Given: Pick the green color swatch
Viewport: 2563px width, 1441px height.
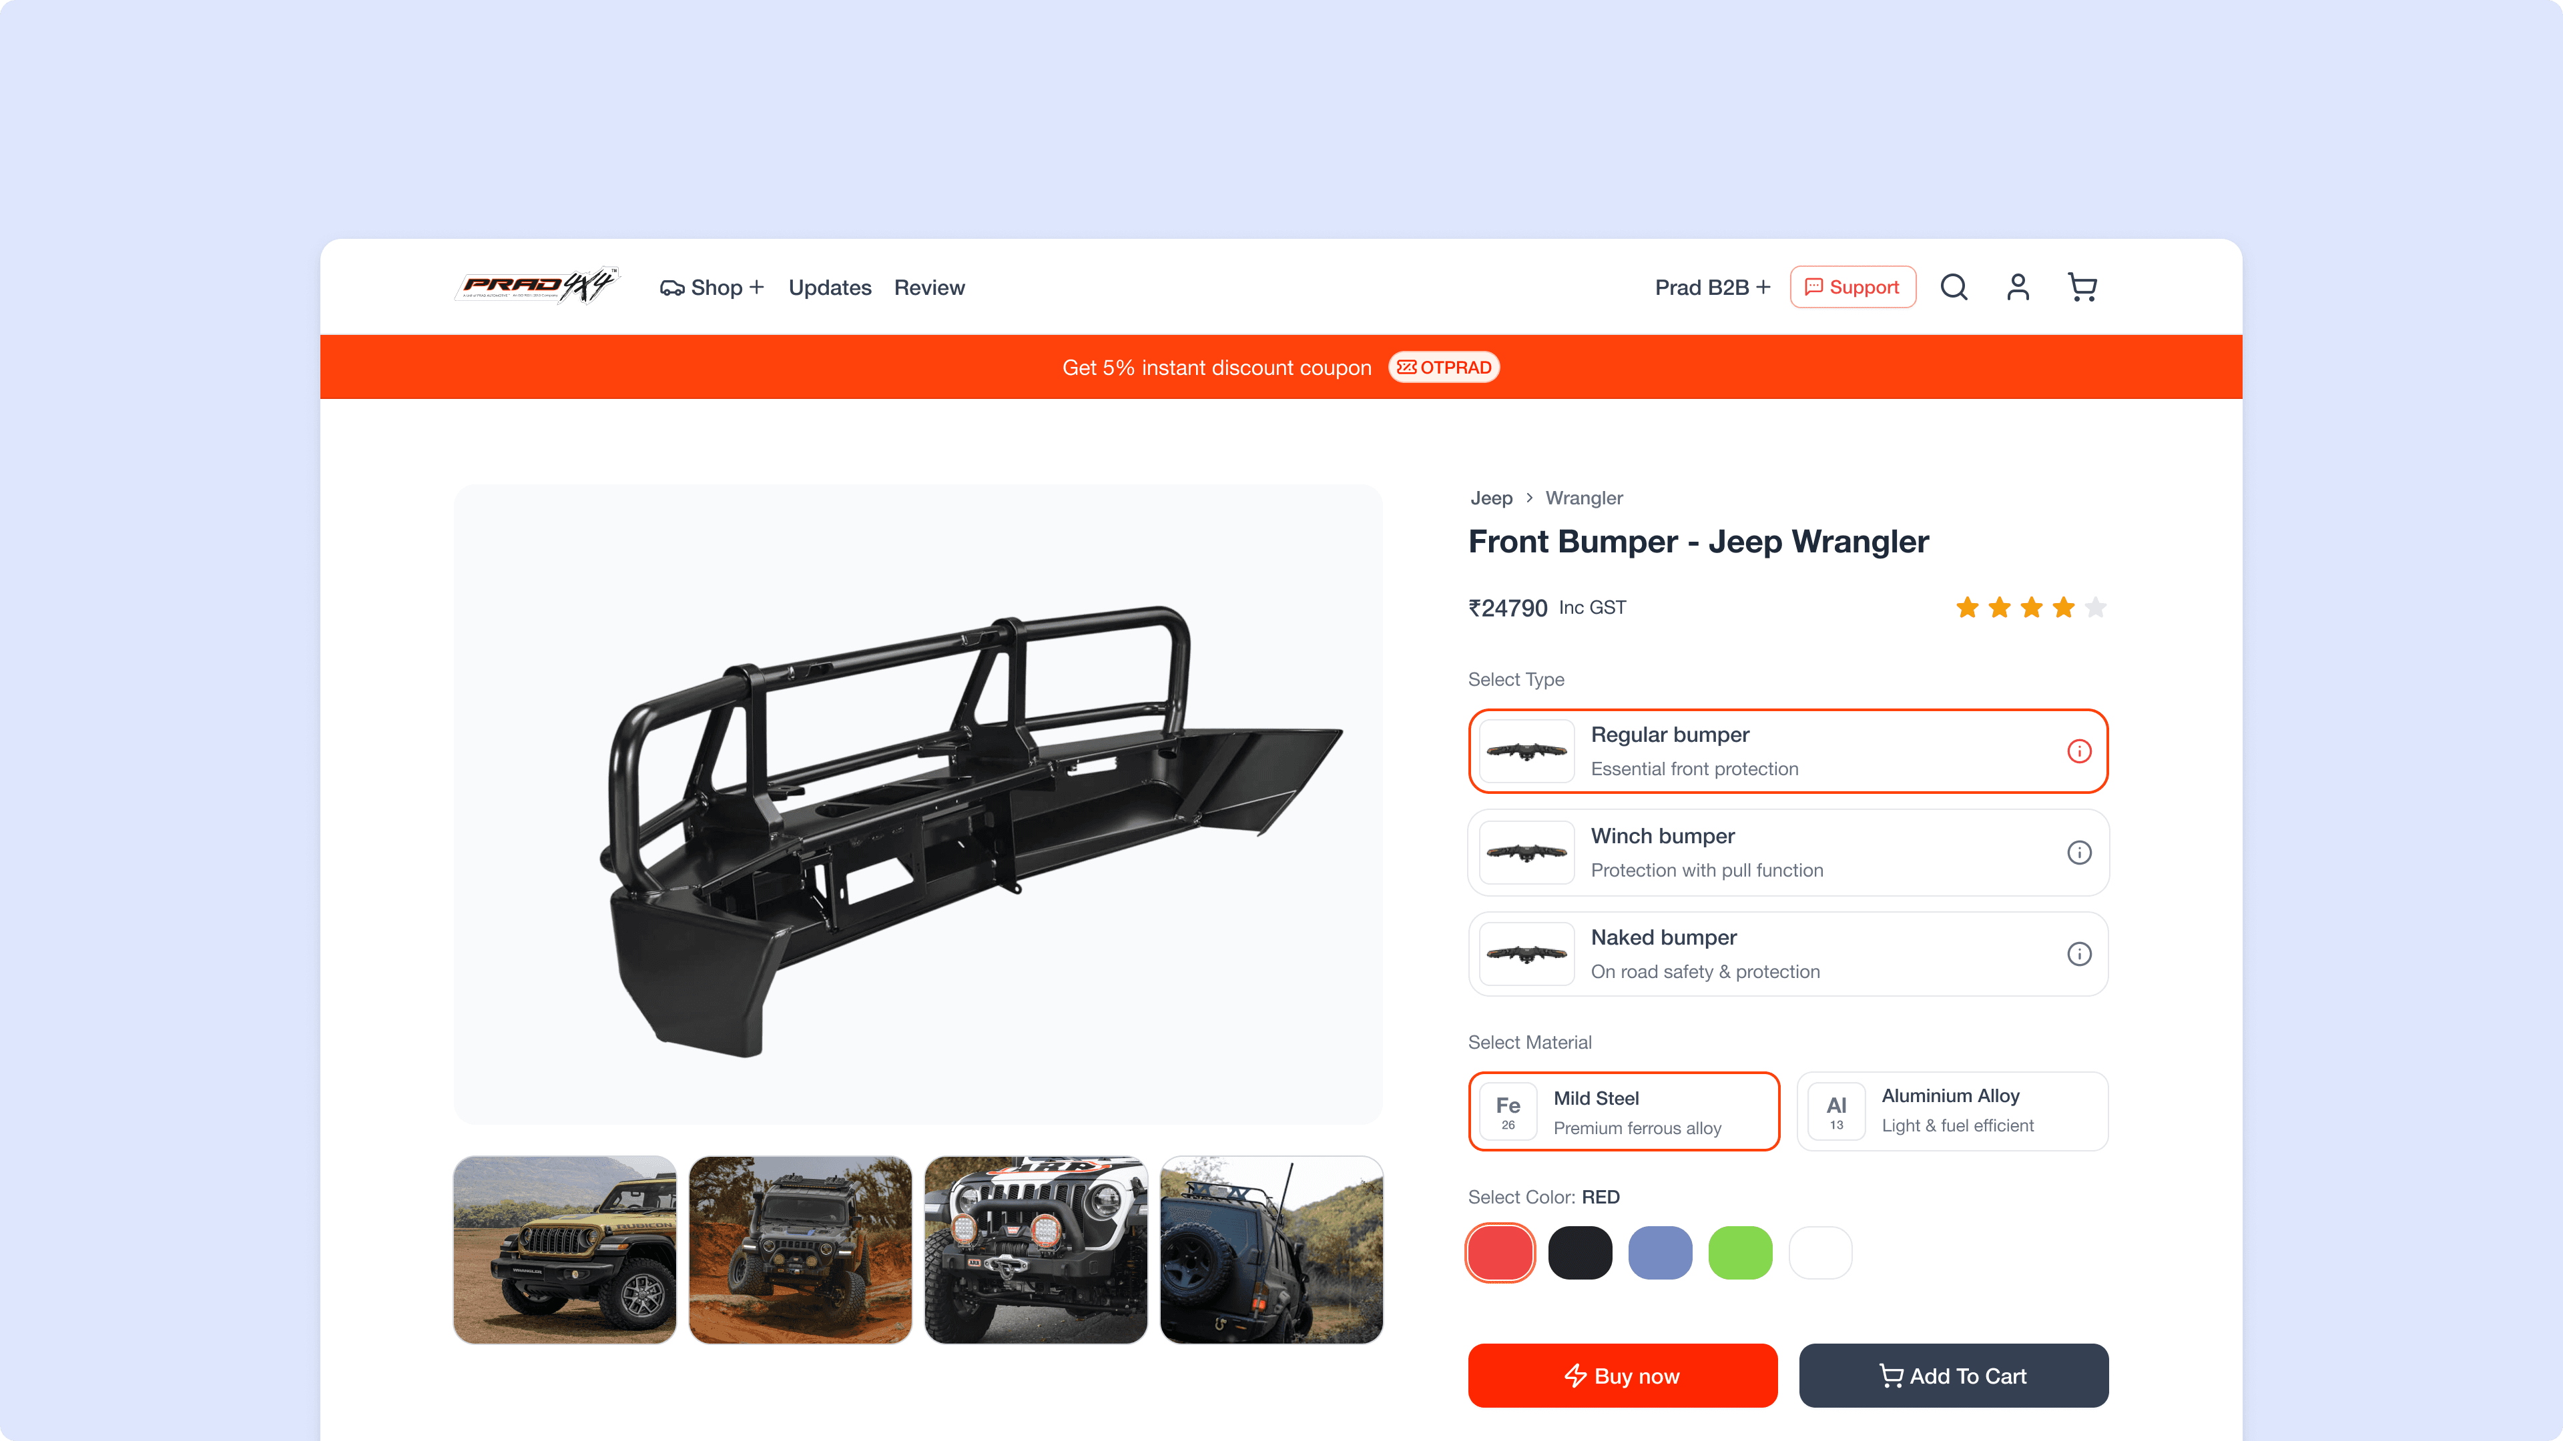Looking at the screenshot, I should point(1740,1253).
